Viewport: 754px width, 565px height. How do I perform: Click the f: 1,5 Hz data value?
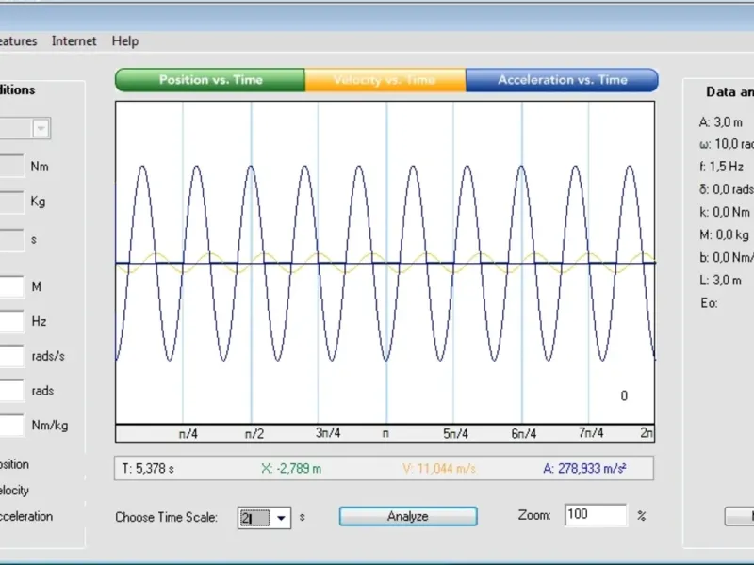[x=721, y=167]
